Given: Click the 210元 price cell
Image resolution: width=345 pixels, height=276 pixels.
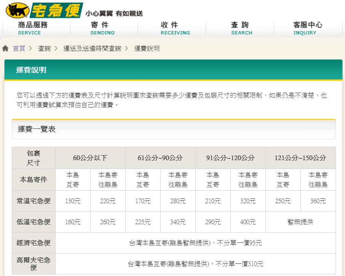Looking at the screenshot, I should click(x=213, y=201).
